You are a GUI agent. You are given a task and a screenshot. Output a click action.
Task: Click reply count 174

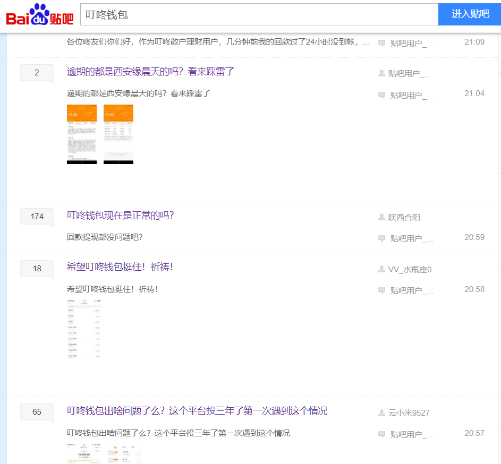(37, 217)
